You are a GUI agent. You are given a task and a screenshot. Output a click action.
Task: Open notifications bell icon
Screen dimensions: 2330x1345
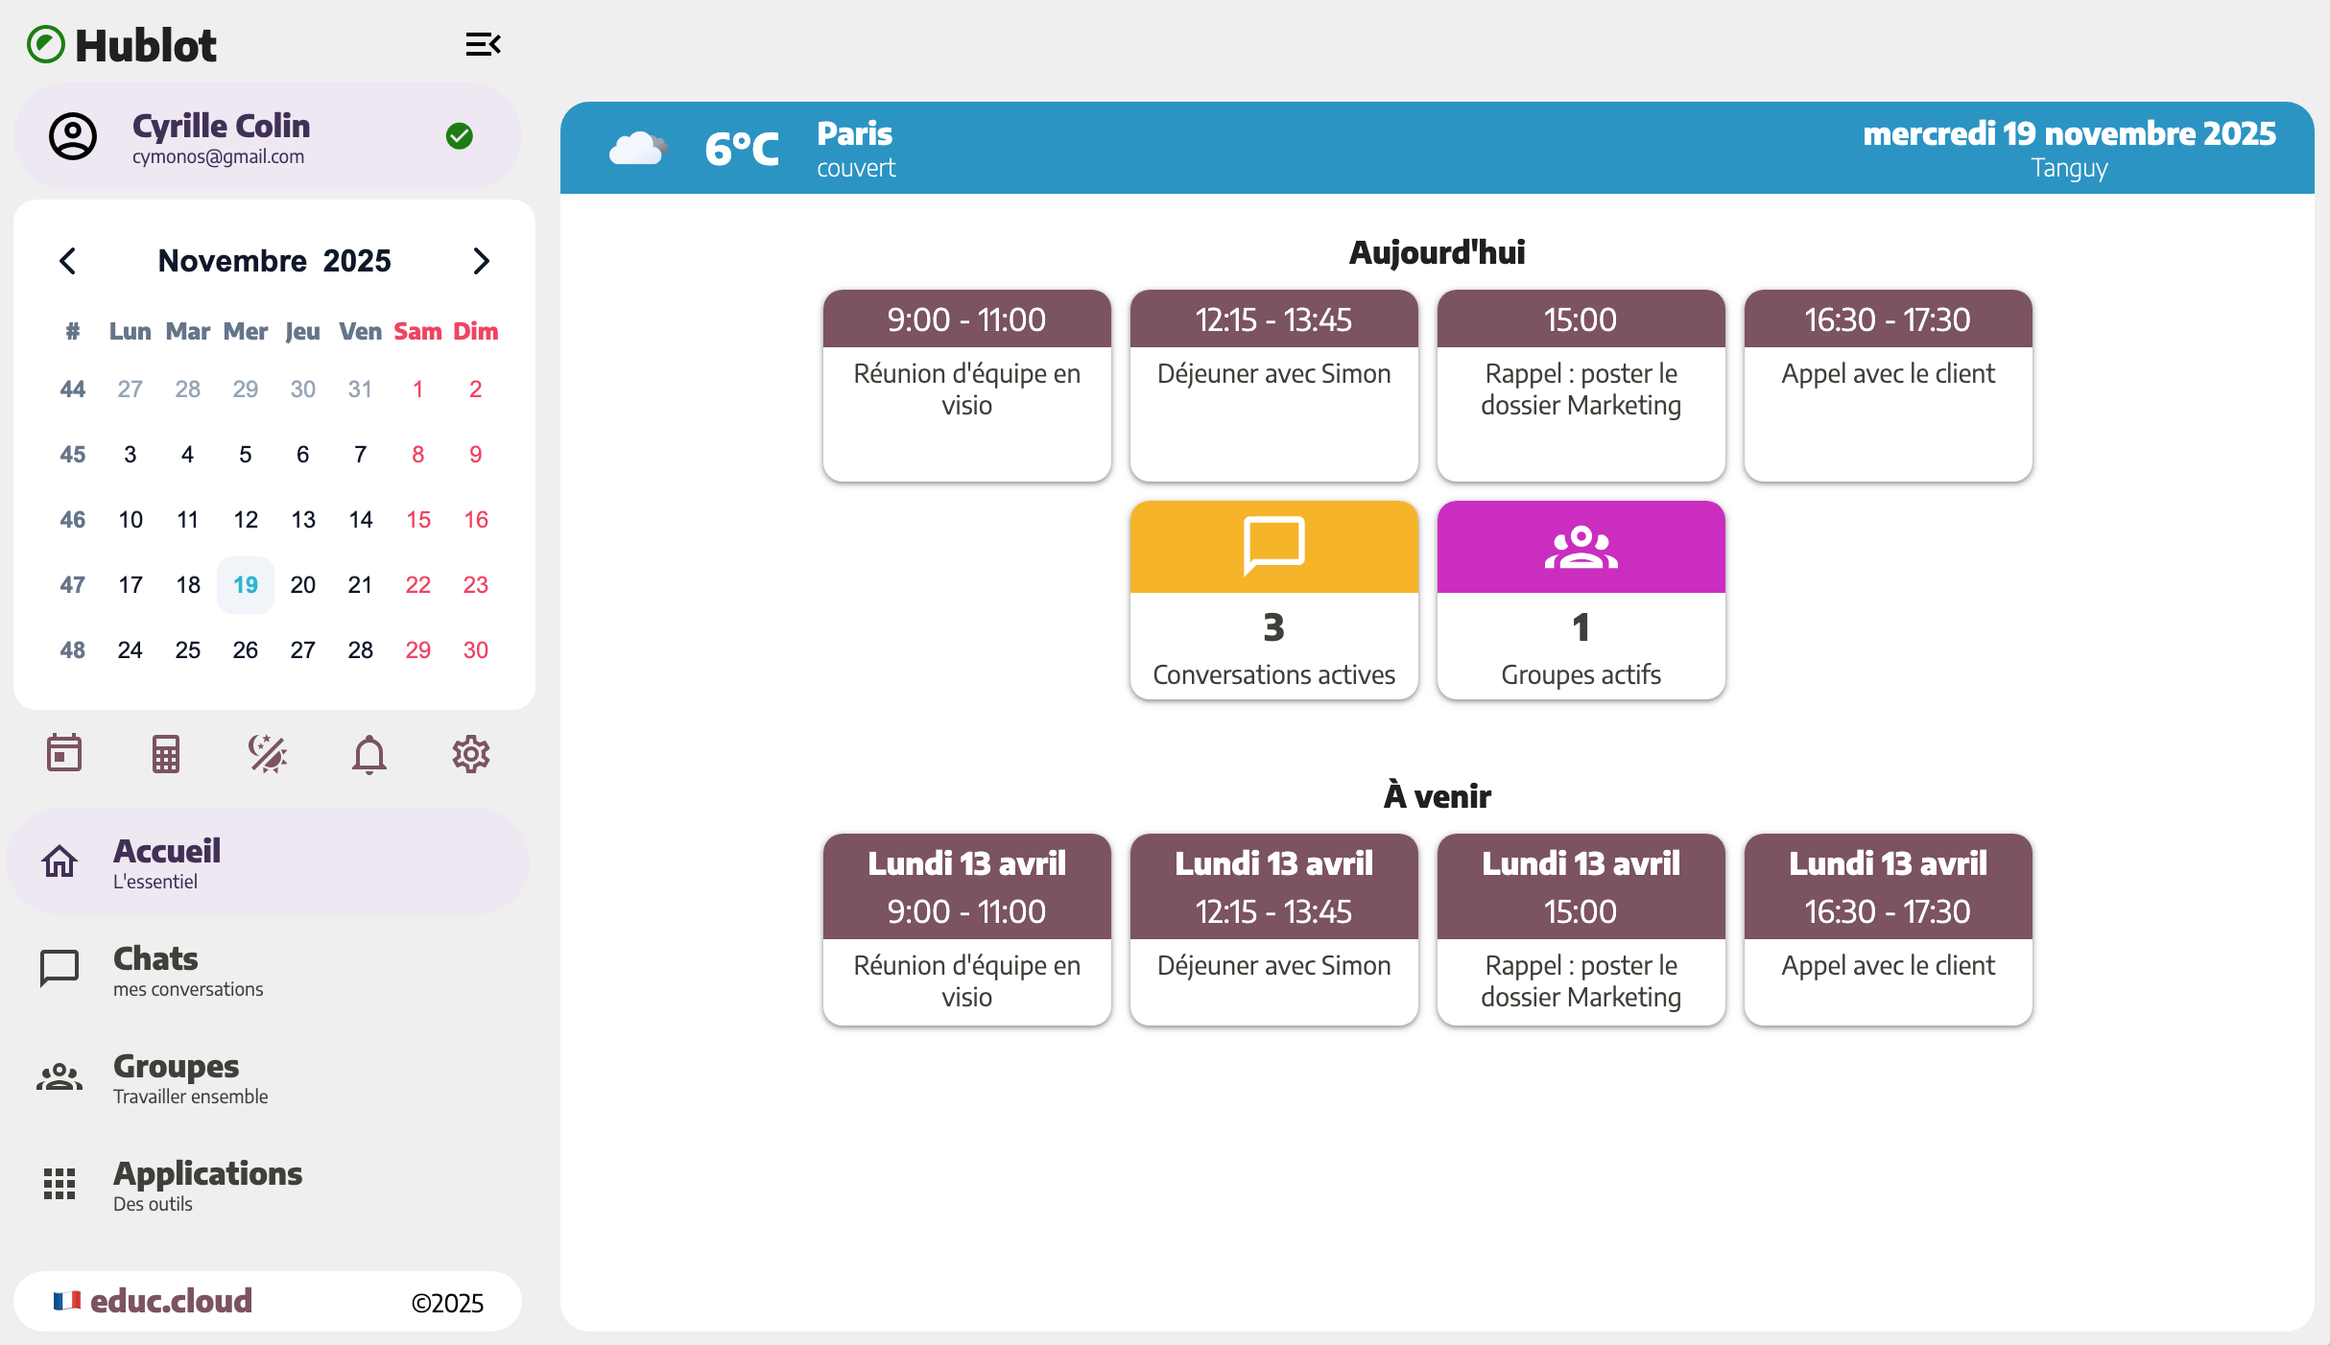(x=369, y=754)
